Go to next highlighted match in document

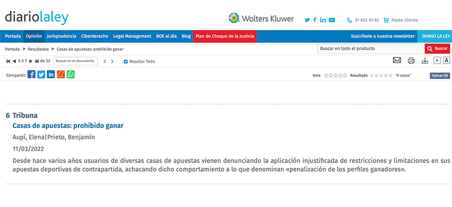[x=112, y=61]
